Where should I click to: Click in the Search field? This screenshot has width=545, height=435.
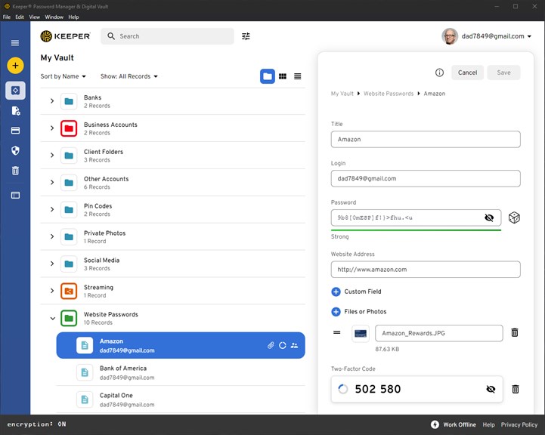click(167, 36)
